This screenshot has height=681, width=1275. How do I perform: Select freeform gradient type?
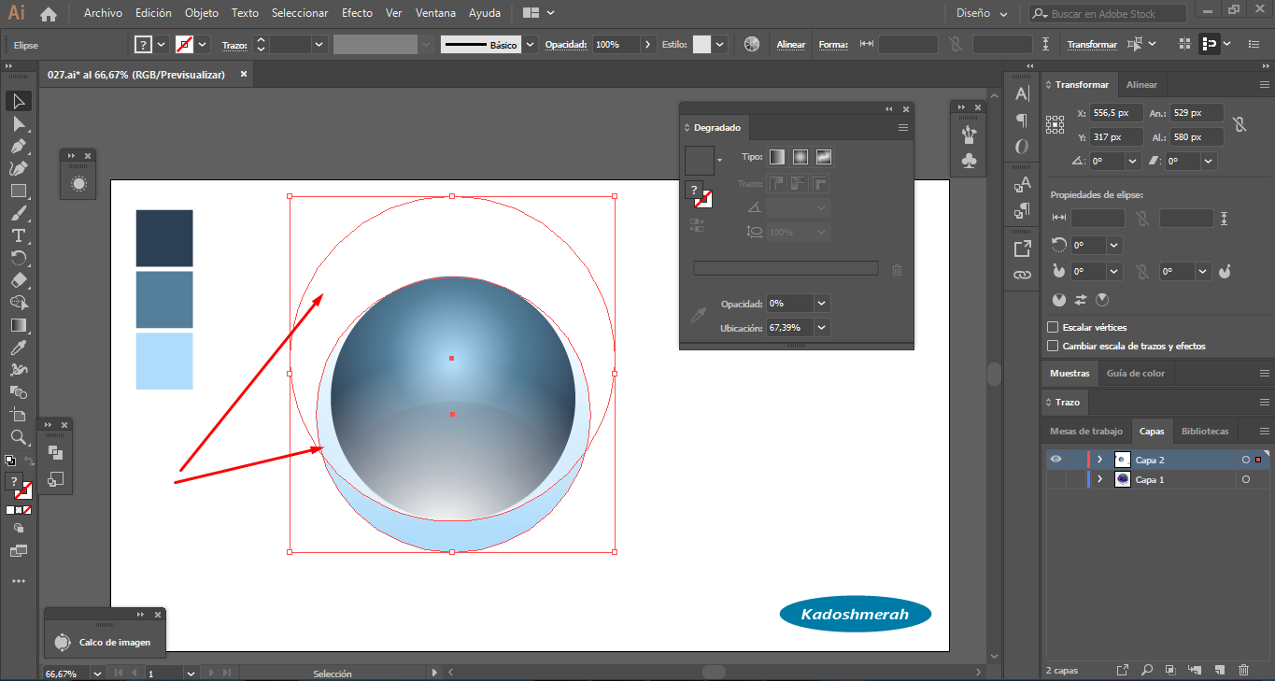point(824,157)
